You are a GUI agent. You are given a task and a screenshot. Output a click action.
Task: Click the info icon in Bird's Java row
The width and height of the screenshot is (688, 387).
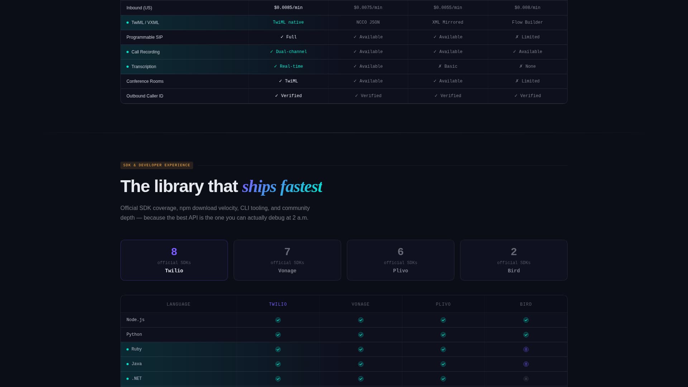tap(526, 364)
